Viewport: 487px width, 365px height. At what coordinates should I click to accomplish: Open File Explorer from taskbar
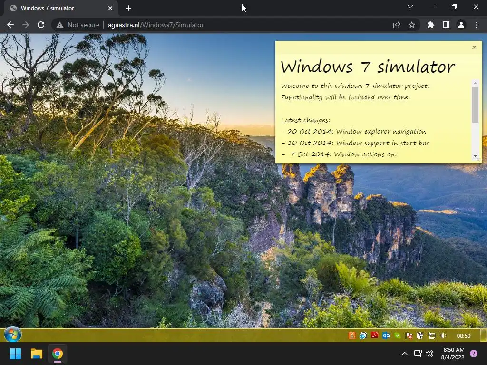pyautogui.click(x=36, y=354)
